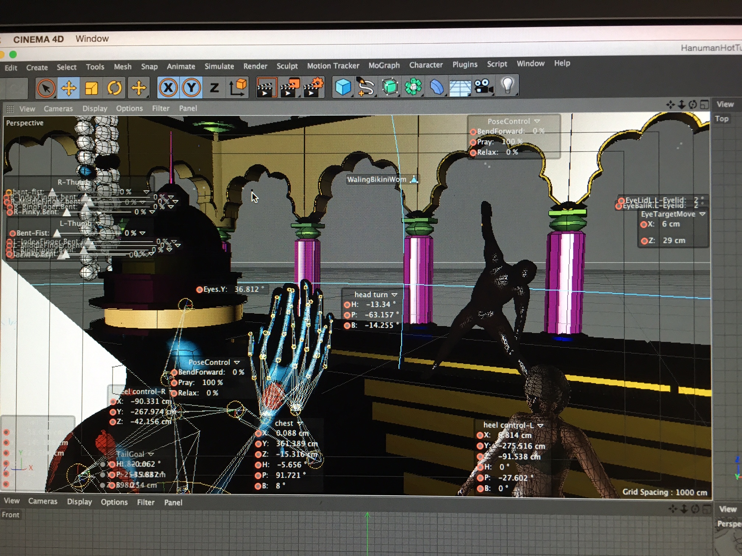Add a Light object with bulb icon
Screen dimensions: 742x556
[x=508, y=86]
